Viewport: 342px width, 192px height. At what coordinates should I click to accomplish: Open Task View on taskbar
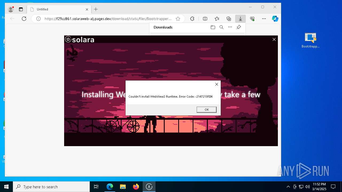(96, 187)
